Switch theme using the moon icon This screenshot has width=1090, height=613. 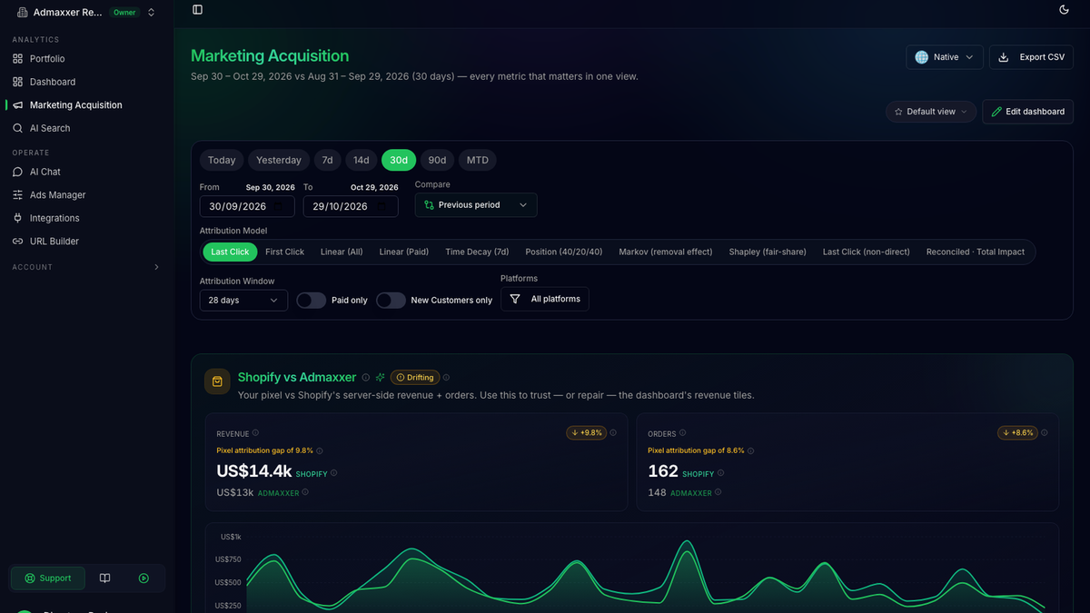click(x=1065, y=10)
